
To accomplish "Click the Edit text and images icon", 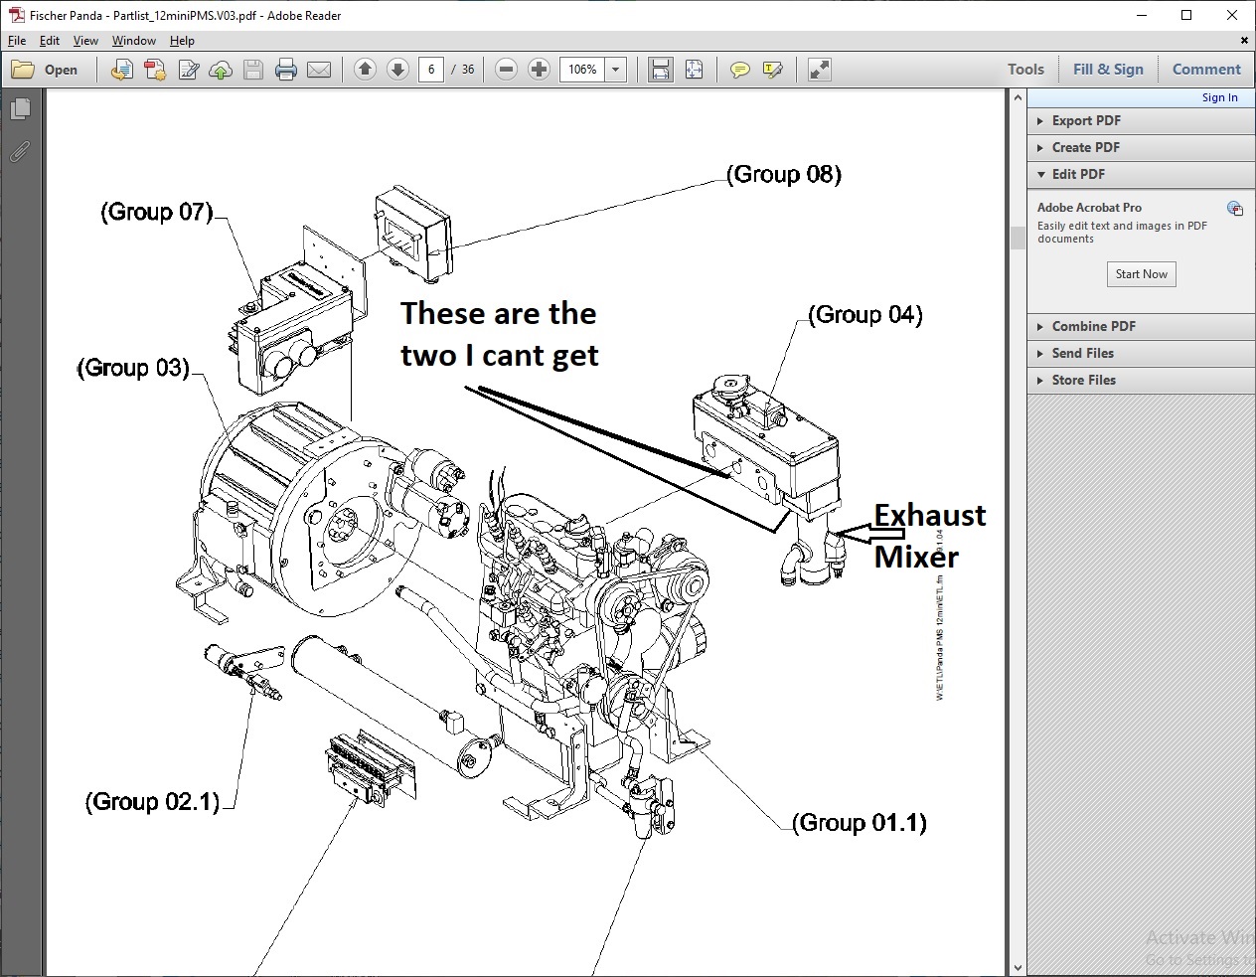I will tap(188, 70).
